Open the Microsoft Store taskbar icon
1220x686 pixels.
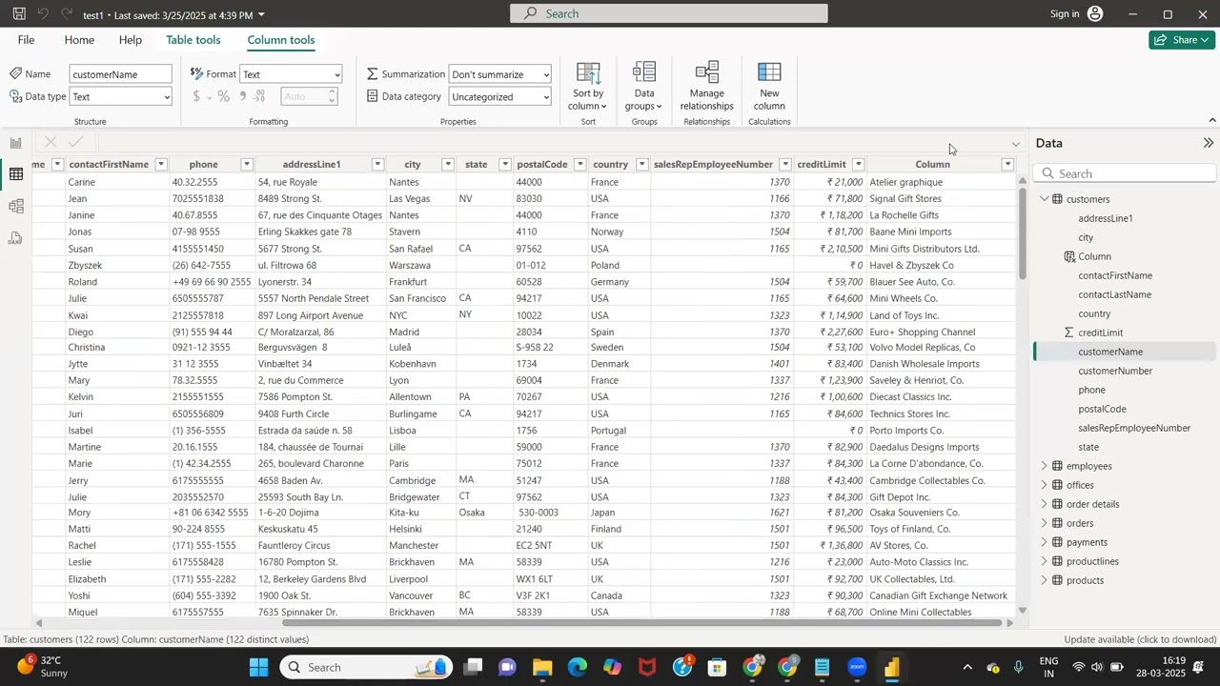[x=717, y=667]
